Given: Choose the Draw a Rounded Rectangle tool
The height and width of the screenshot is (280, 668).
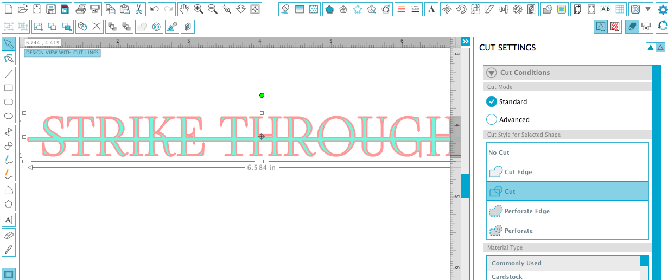Looking at the screenshot, I should tap(9, 102).
